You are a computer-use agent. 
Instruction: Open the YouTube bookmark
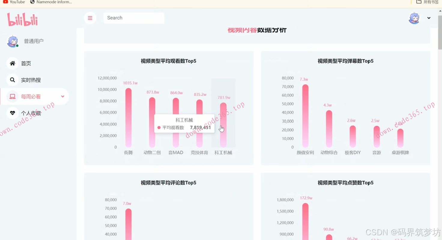[14, 2]
